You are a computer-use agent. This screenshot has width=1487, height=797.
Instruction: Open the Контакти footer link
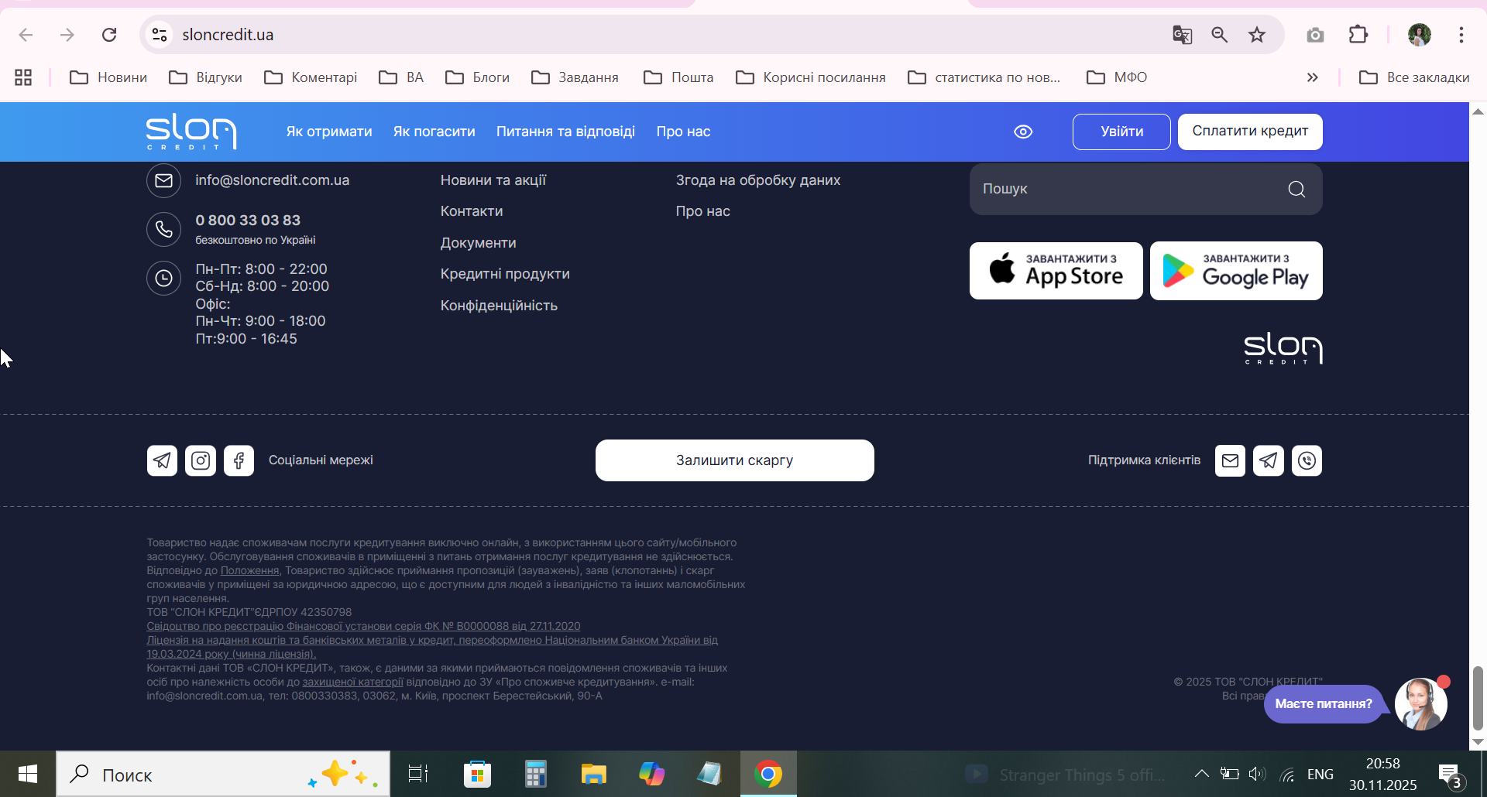[x=472, y=211]
